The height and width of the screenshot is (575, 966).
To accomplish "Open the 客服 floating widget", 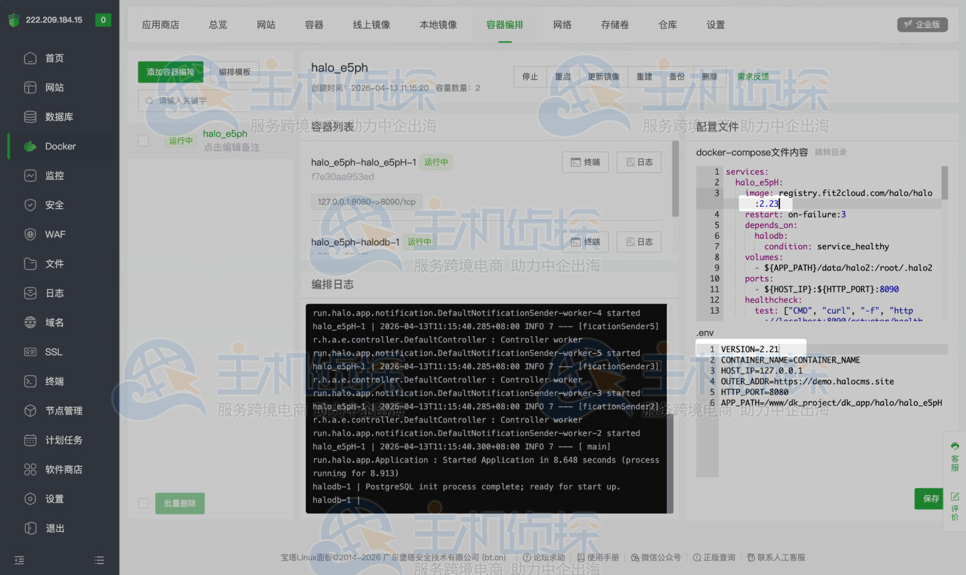I will pos(955,457).
